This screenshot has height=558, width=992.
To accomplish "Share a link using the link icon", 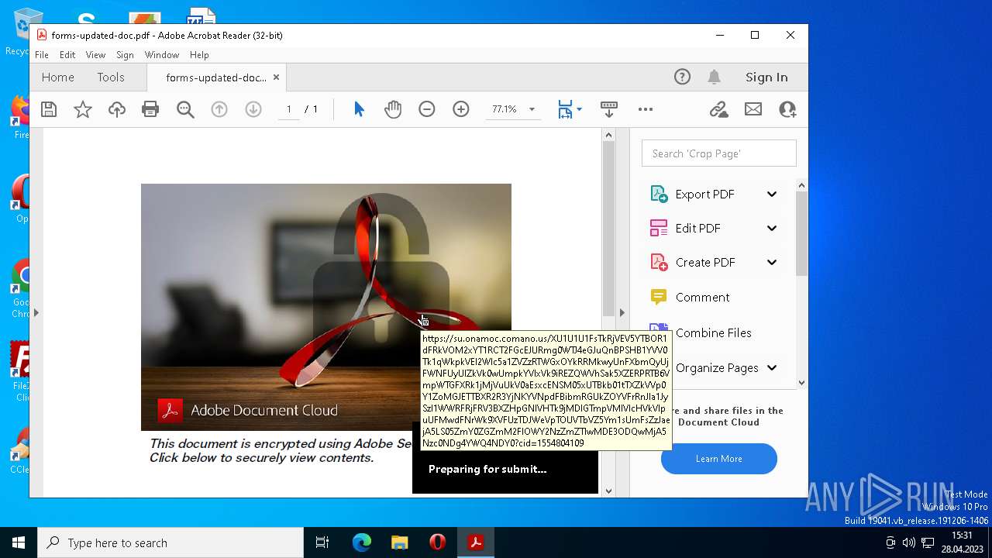I will 719,109.
